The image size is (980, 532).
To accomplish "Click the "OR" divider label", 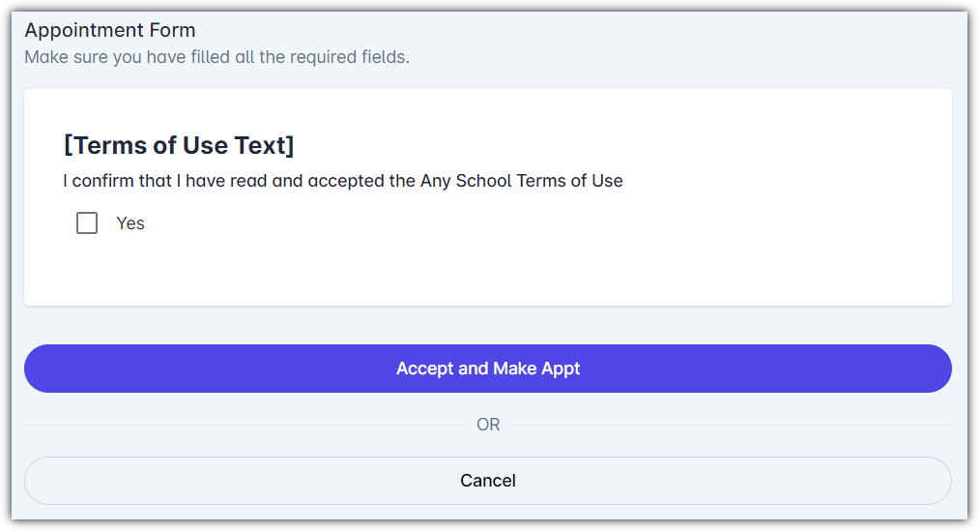I will (x=488, y=425).
